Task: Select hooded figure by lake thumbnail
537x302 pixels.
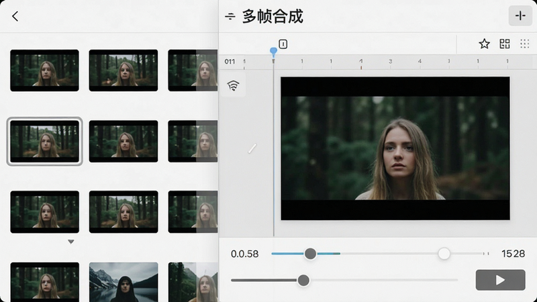Action: (124, 282)
